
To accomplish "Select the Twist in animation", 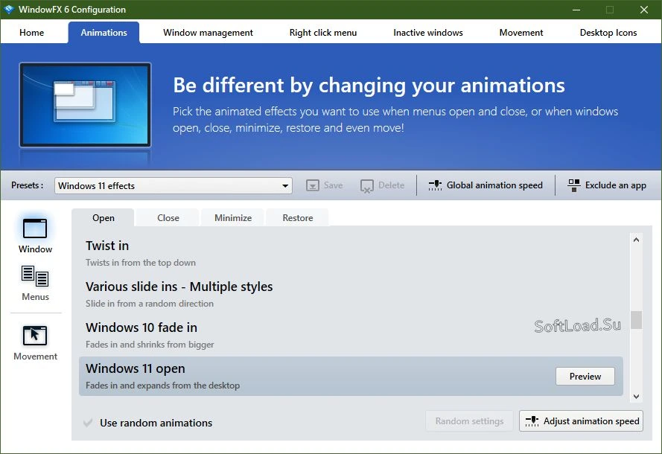I will point(351,253).
